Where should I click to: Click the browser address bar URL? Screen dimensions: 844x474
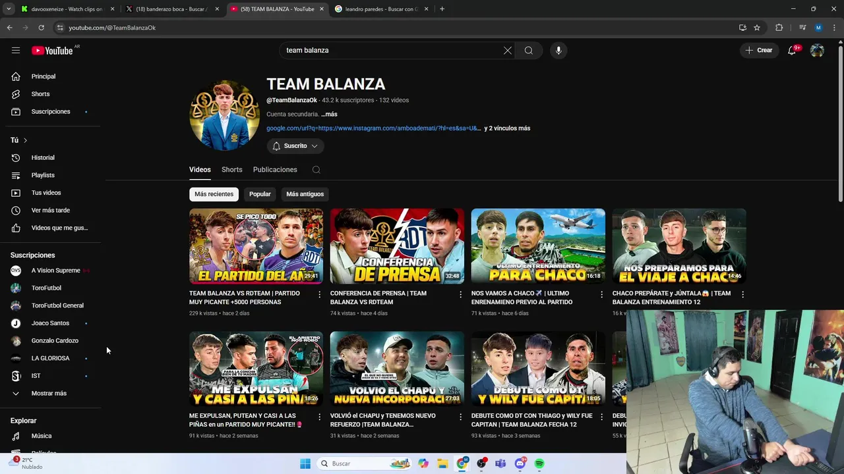tap(112, 28)
